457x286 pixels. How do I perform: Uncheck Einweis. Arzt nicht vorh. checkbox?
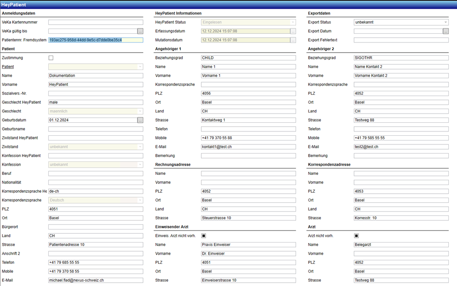pos(204,236)
